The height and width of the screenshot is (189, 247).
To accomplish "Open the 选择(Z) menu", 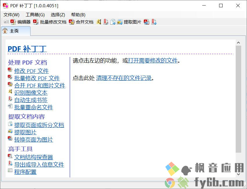I will tap(58, 15).
